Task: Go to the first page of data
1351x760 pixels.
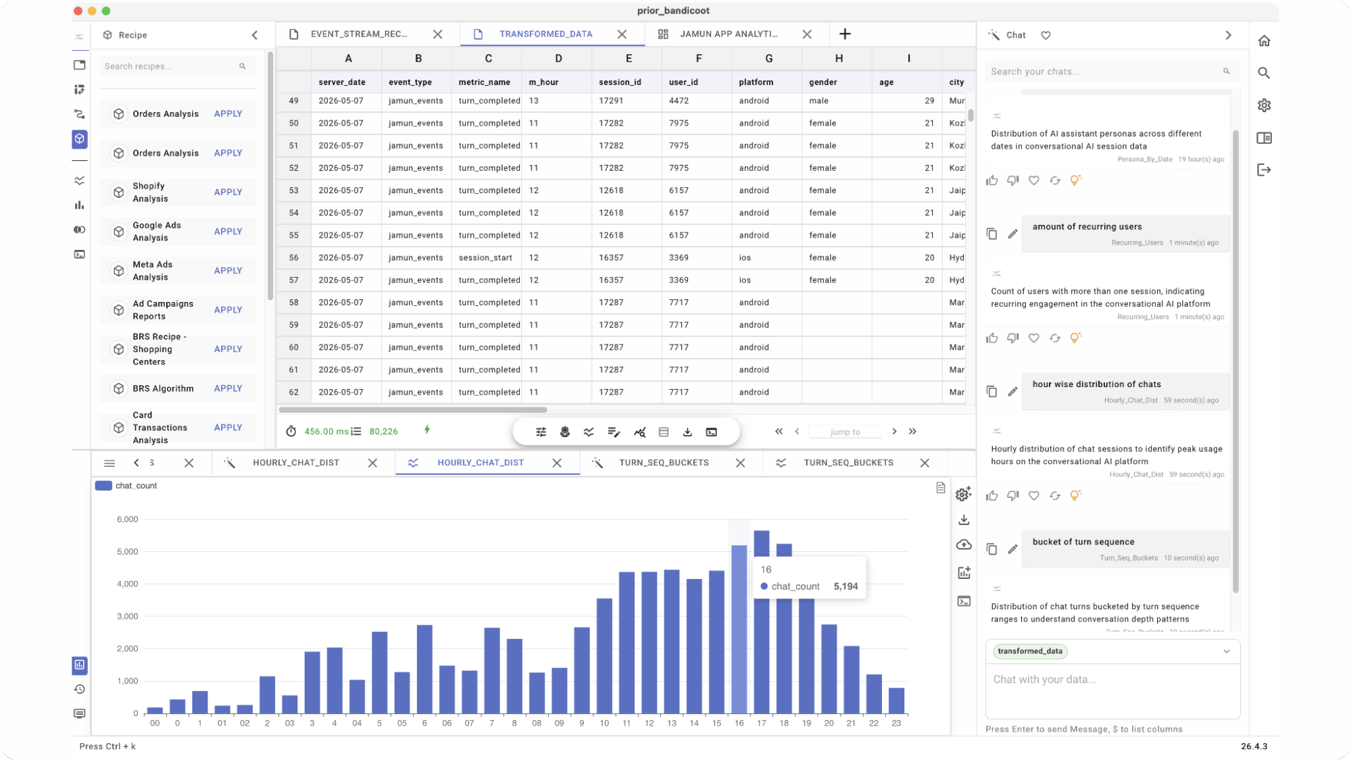Action: tap(779, 431)
